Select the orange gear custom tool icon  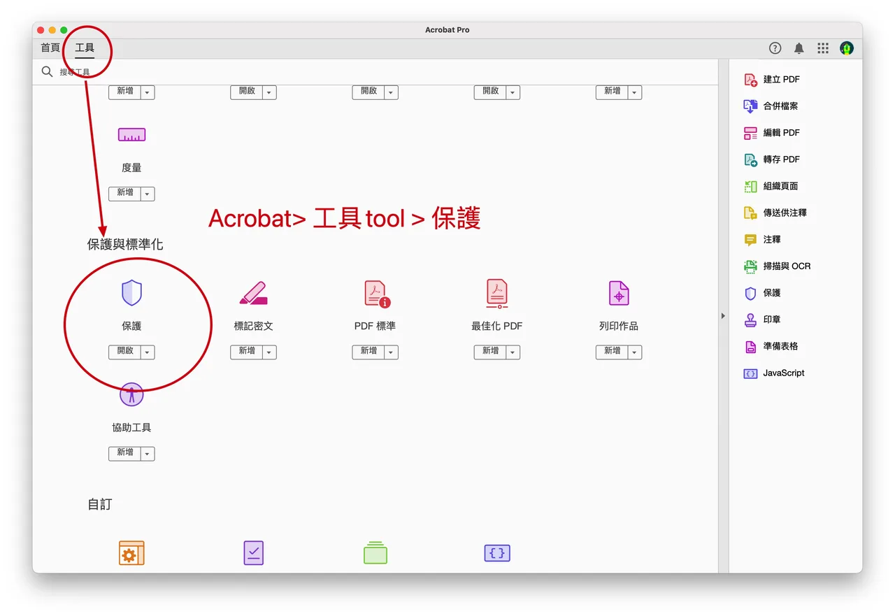click(131, 553)
